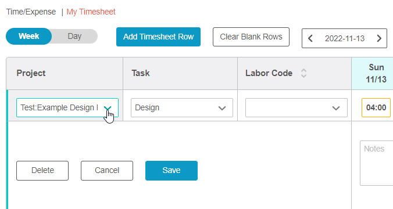
Task: Save the timesheet row
Action: 172,171
